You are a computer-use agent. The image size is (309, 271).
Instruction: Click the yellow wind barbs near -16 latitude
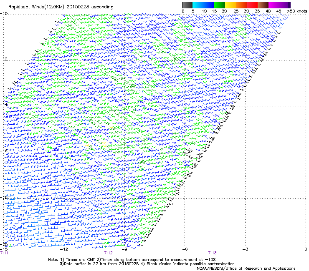click(x=104, y=144)
